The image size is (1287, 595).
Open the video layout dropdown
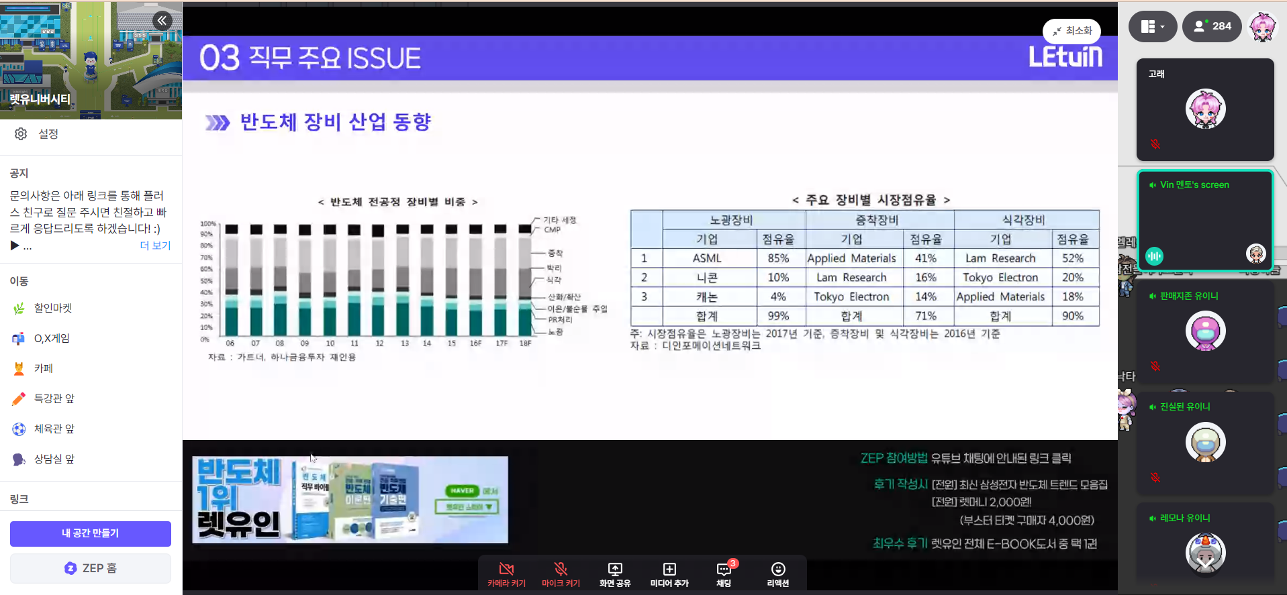[1153, 26]
